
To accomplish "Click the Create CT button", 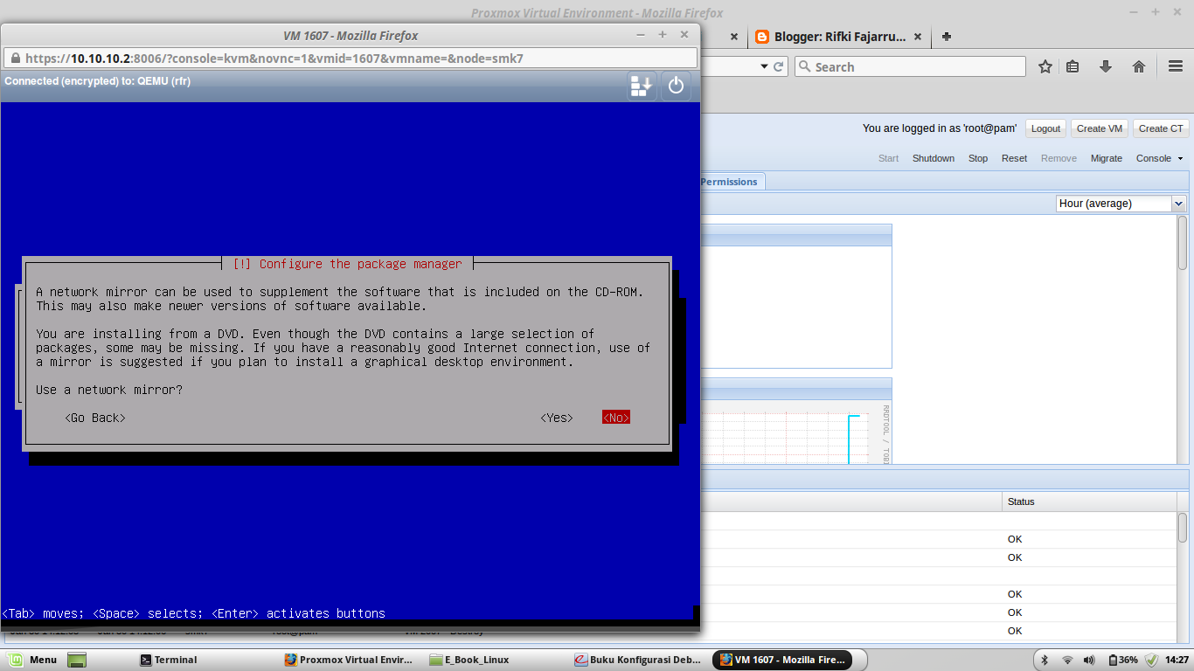I will (1161, 128).
